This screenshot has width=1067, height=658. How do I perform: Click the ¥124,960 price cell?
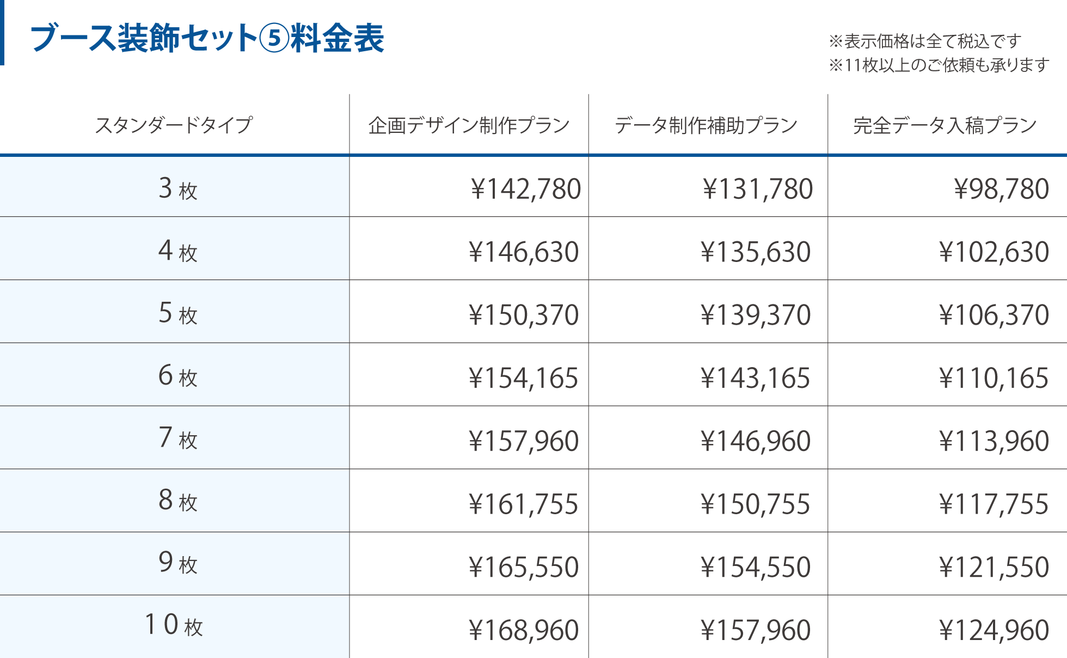(994, 630)
